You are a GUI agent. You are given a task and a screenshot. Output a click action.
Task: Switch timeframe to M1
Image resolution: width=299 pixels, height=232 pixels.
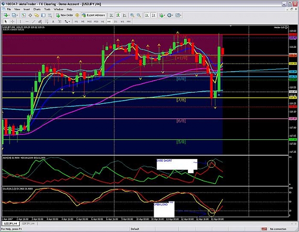point(76,21)
